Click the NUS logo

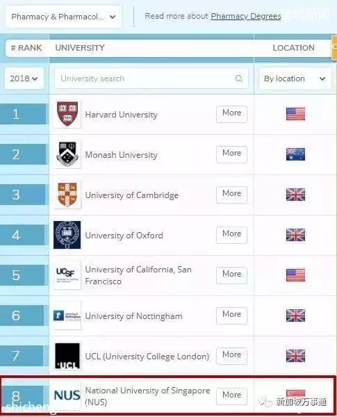67,395
